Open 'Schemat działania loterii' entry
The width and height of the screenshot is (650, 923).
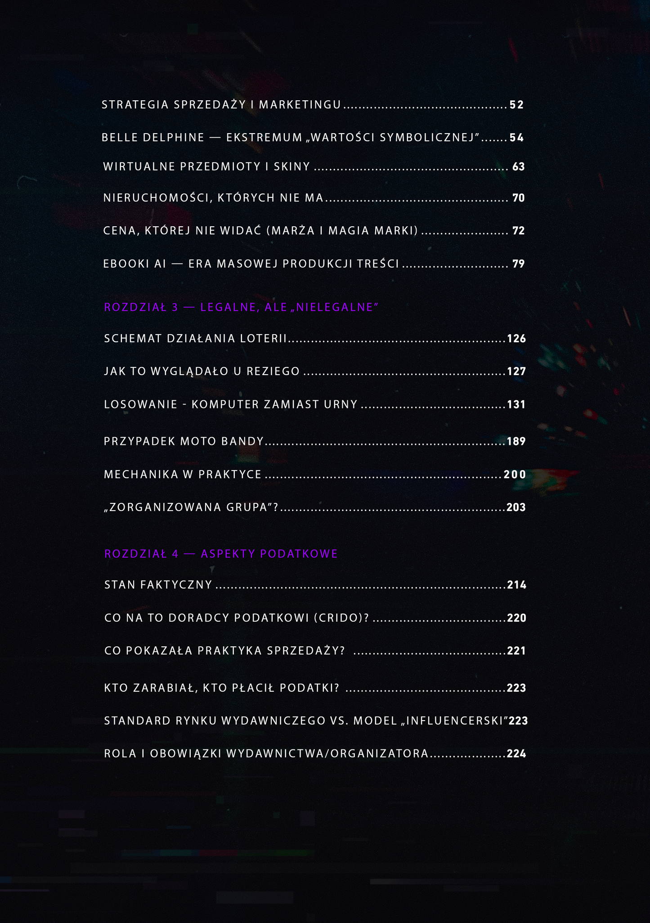pos(315,339)
